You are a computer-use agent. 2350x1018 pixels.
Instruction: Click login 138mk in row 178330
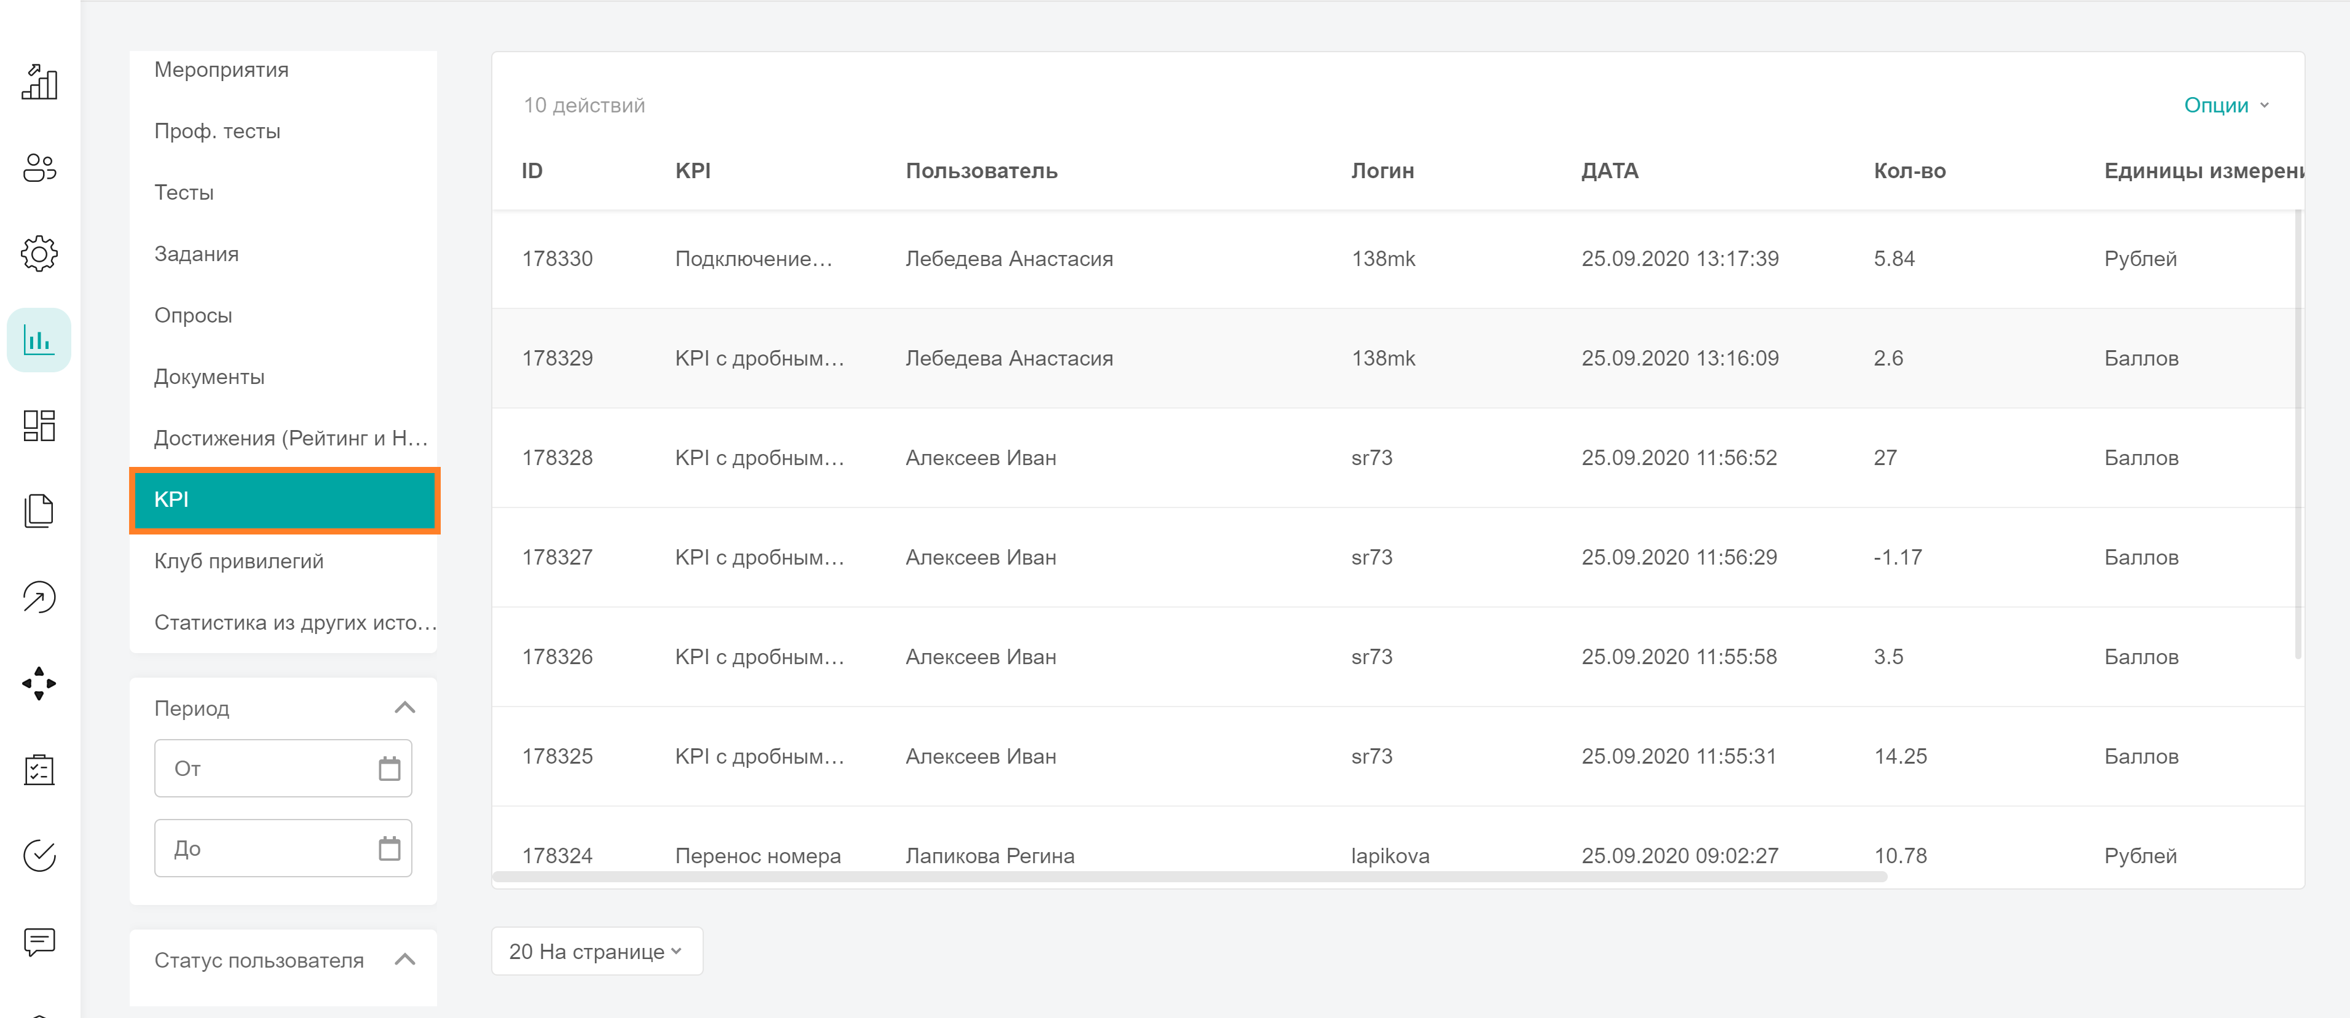1383,259
